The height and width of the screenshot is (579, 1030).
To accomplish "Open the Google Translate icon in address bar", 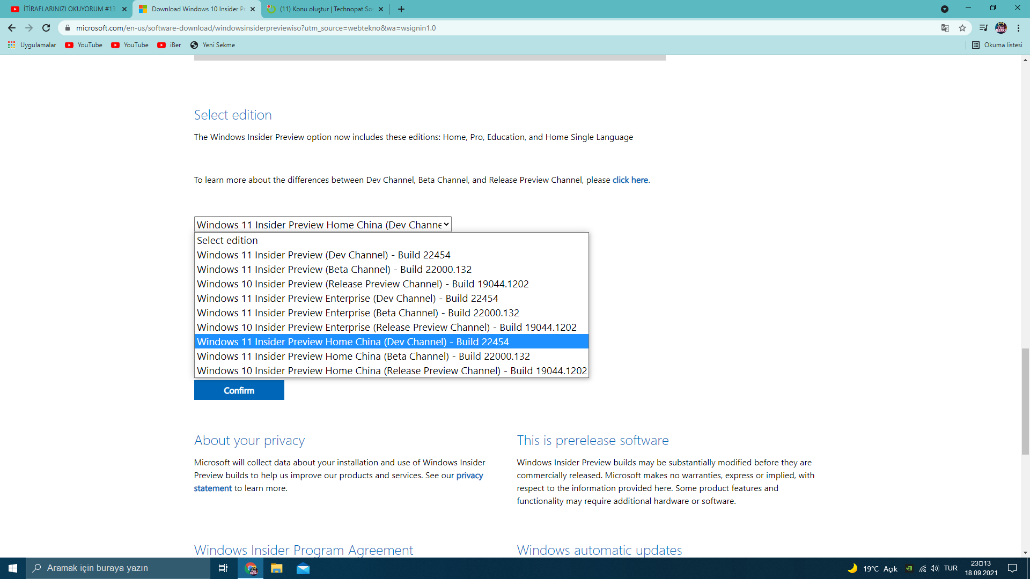I will [x=945, y=28].
